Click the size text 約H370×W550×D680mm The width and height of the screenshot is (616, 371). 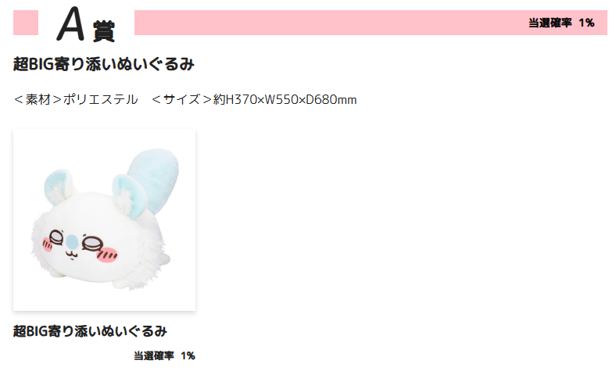point(285,100)
